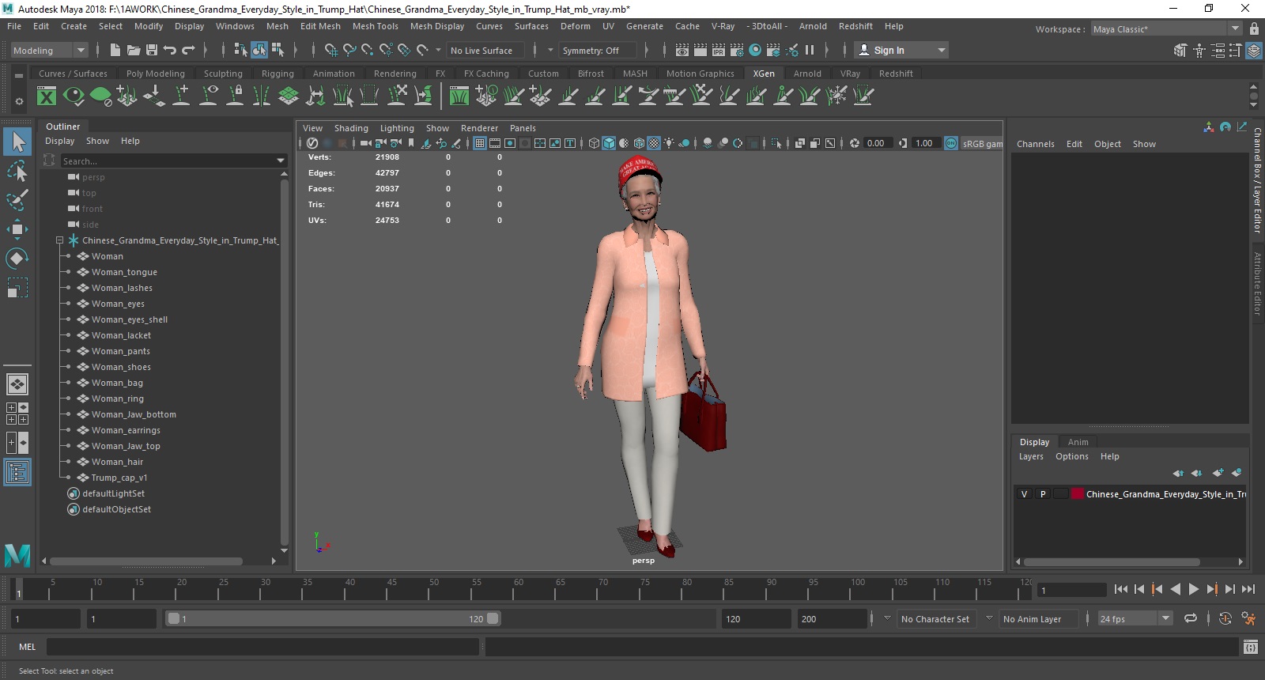Click the Redo arrow icon
Viewport: 1265px width, 680px height.
point(188,50)
